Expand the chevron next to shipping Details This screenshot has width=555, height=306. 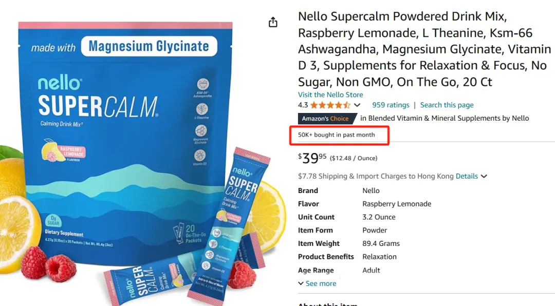coord(484,176)
